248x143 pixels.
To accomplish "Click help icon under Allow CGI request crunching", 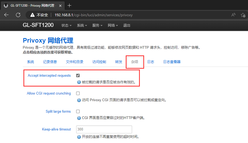I will pyautogui.click(x=79, y=100).
